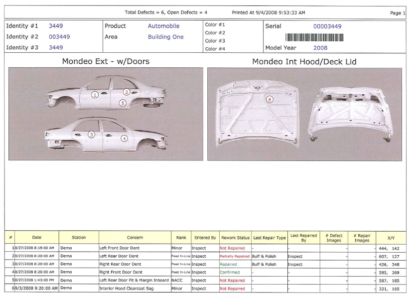Click the deck lid interior image
Viewport: 411px width, 298px height.
point(350,114)
